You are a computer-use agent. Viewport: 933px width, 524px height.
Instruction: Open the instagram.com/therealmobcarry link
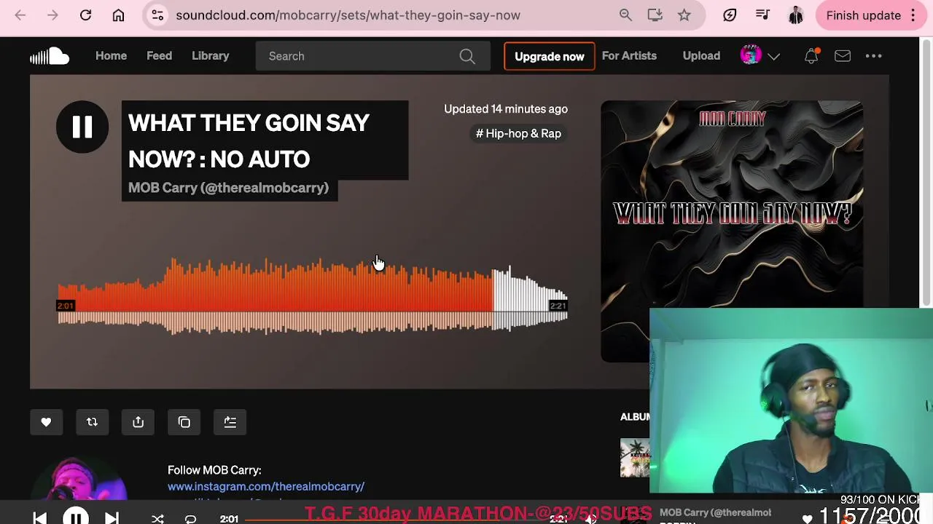tap(266, 486)
